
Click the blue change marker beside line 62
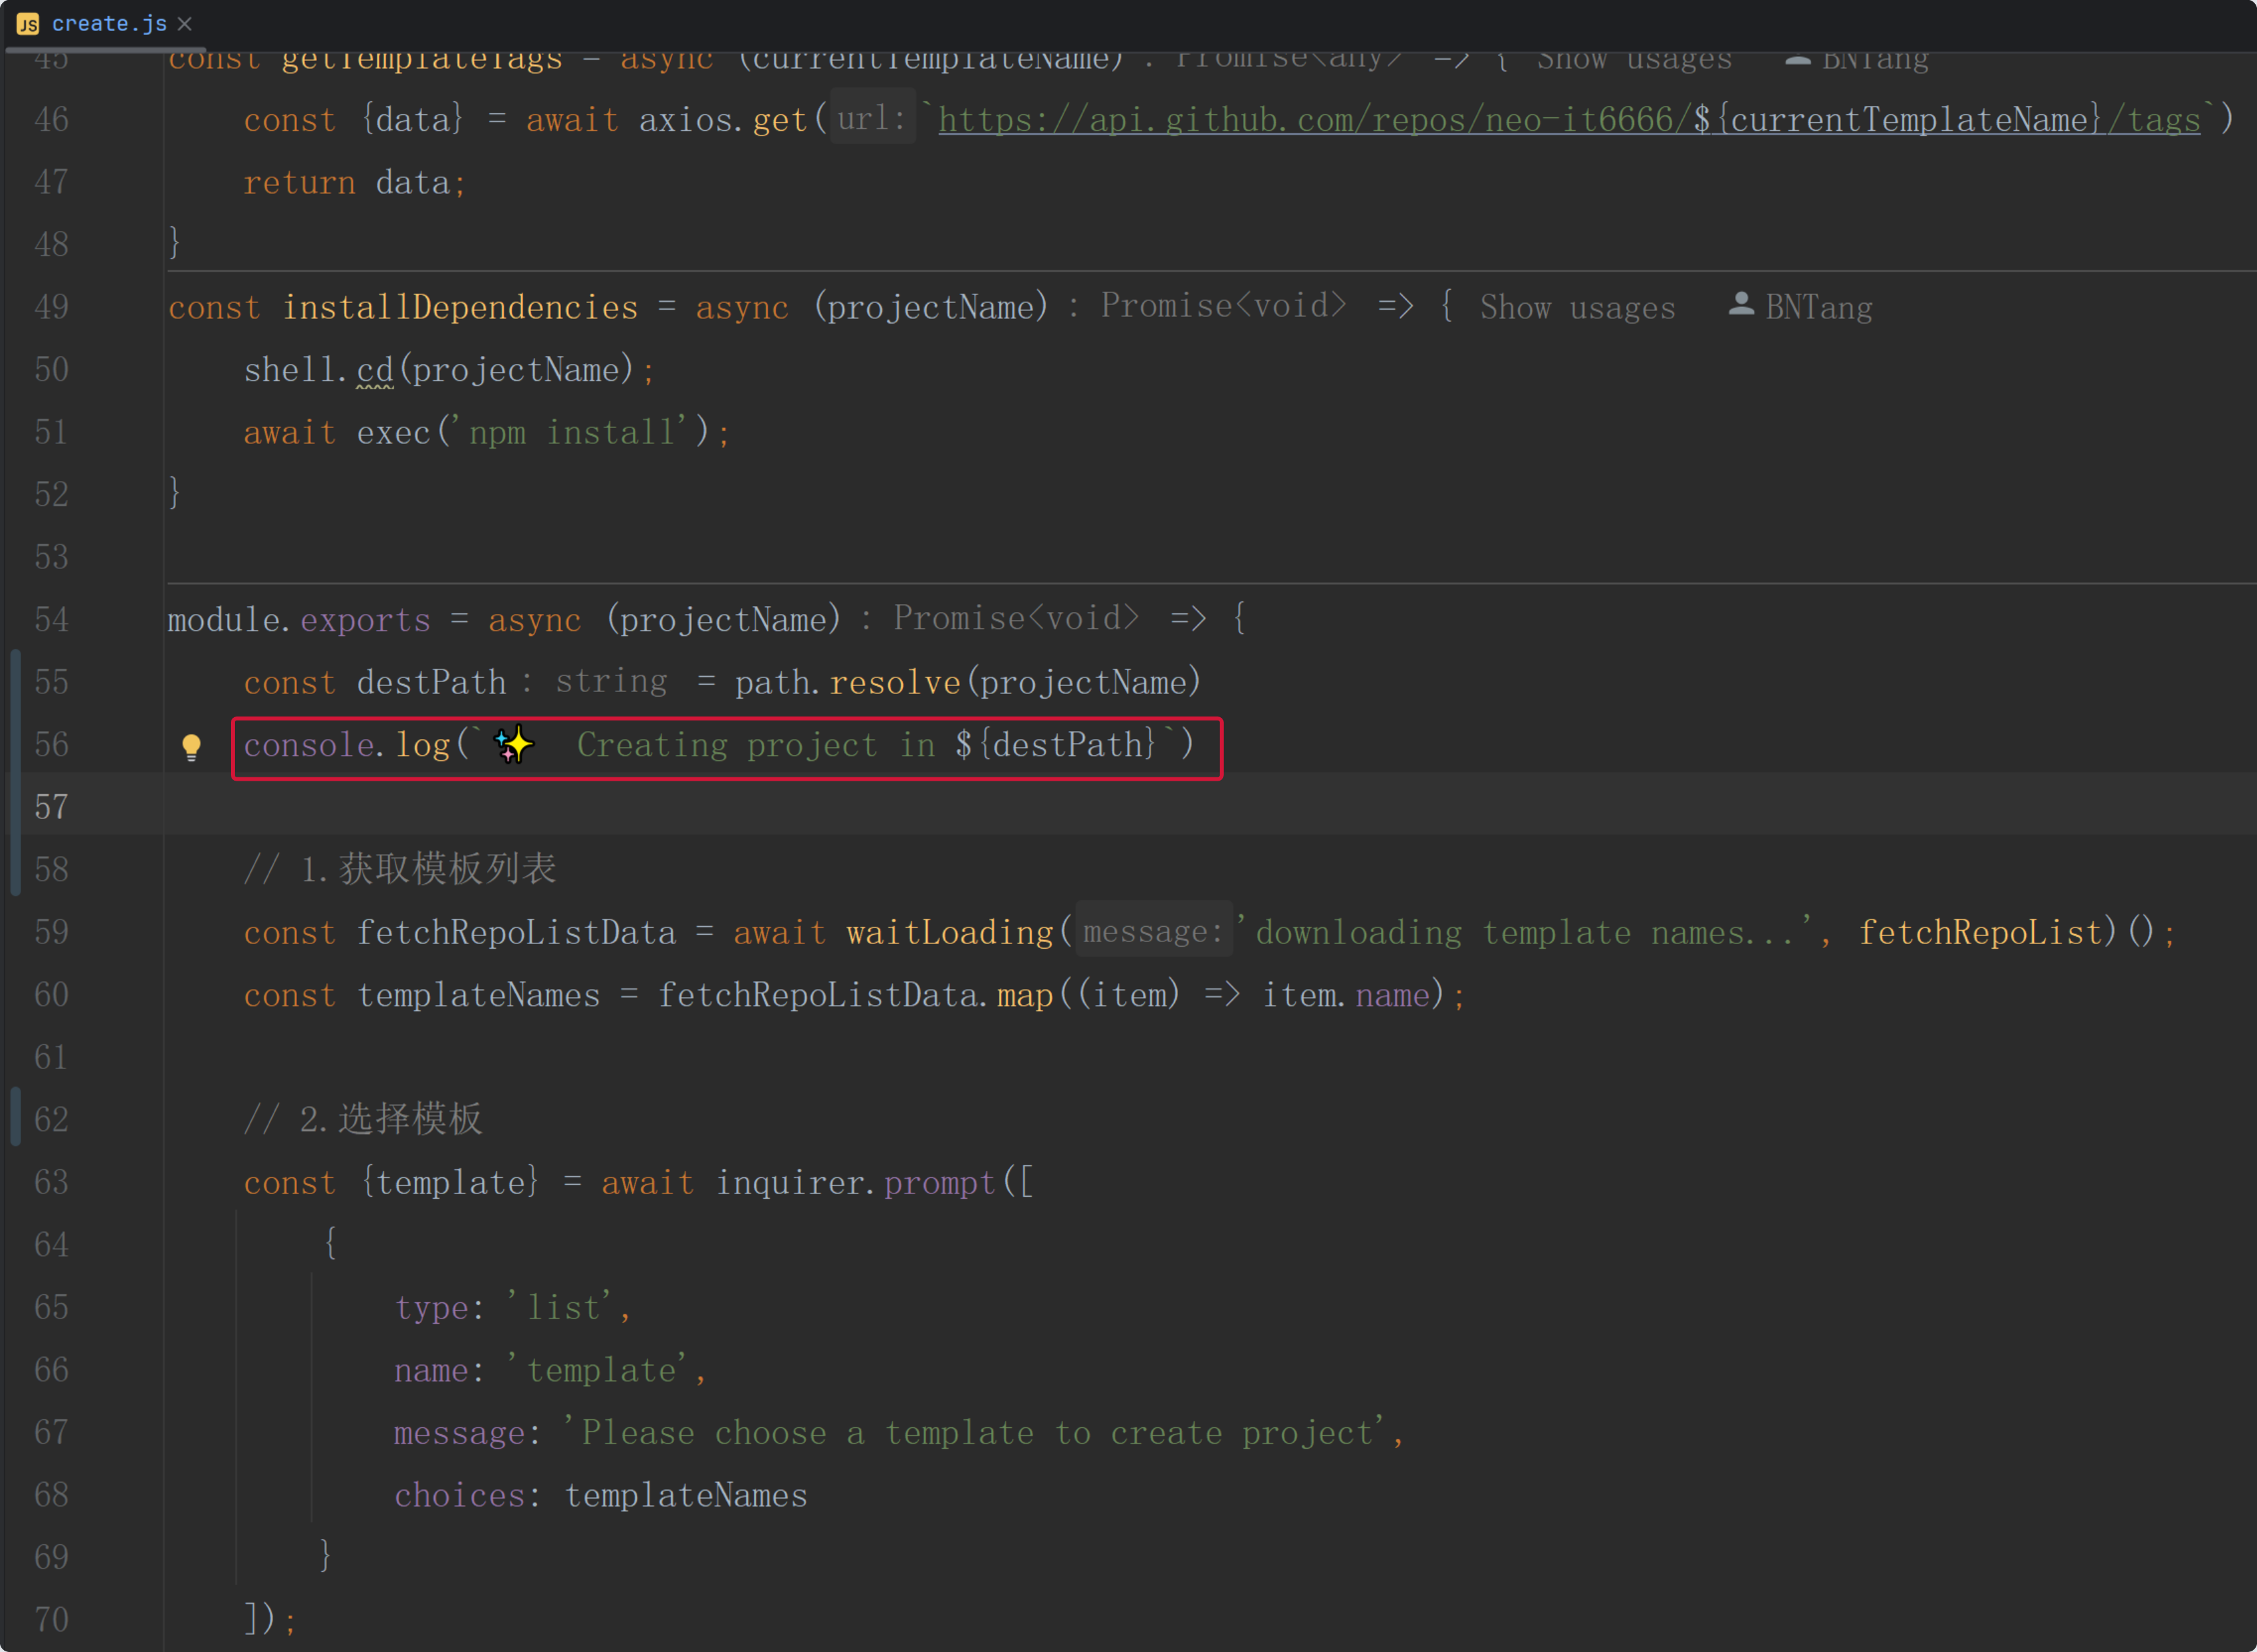tap(16, 1117)
